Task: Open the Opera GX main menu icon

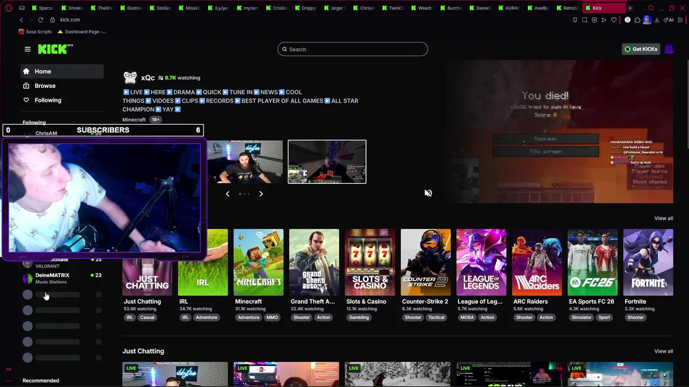Action: (9, 8)
